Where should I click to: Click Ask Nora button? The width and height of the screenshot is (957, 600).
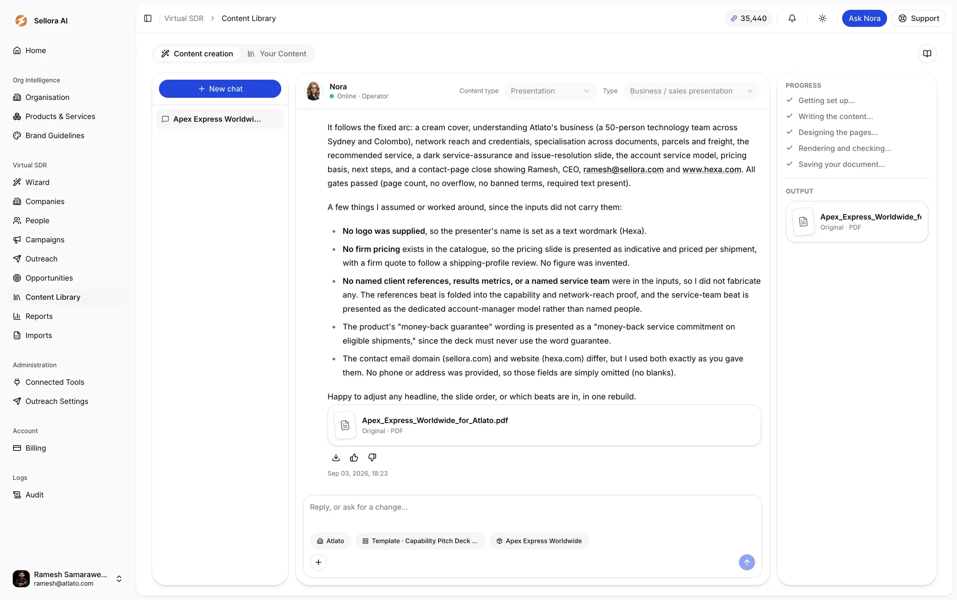tap(864, 18)
